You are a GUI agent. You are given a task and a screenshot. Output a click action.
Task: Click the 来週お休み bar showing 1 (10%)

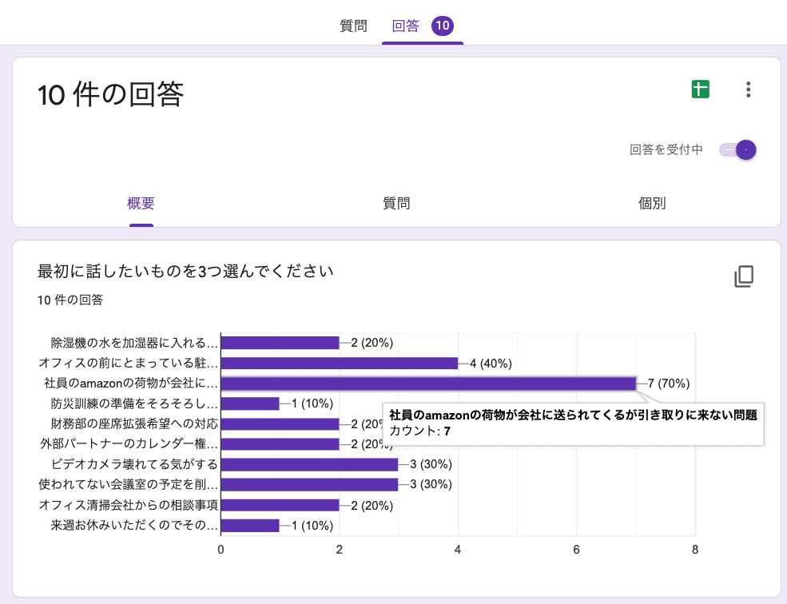click(250, 525)
